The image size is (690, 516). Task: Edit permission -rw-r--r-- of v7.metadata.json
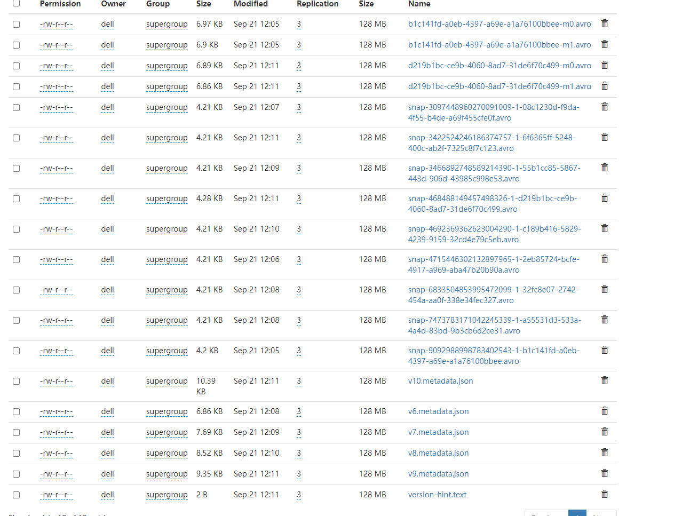pyautogui.click(x=56, y=433)
